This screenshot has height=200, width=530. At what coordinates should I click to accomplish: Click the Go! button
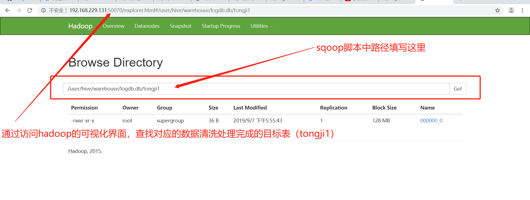click(458, 89)
